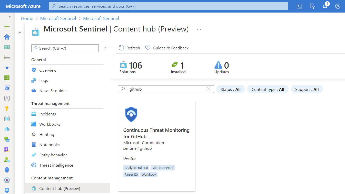This screenshot has width=345, height=194.
Task: Click the Content hub shopping bag title icon
Action: [36, 32]
